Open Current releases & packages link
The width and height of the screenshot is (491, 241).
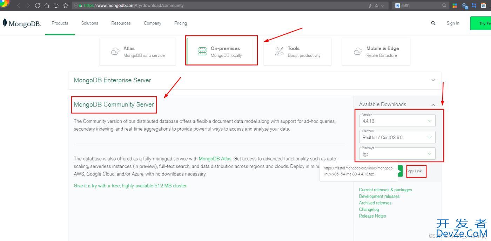tap(385, 190)
